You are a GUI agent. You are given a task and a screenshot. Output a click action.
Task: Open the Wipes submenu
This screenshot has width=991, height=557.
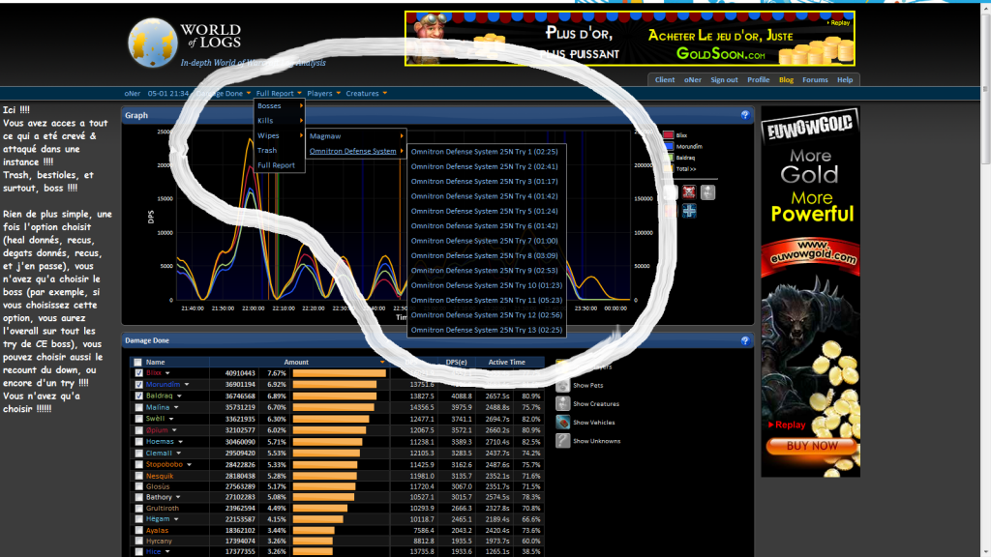280,135
